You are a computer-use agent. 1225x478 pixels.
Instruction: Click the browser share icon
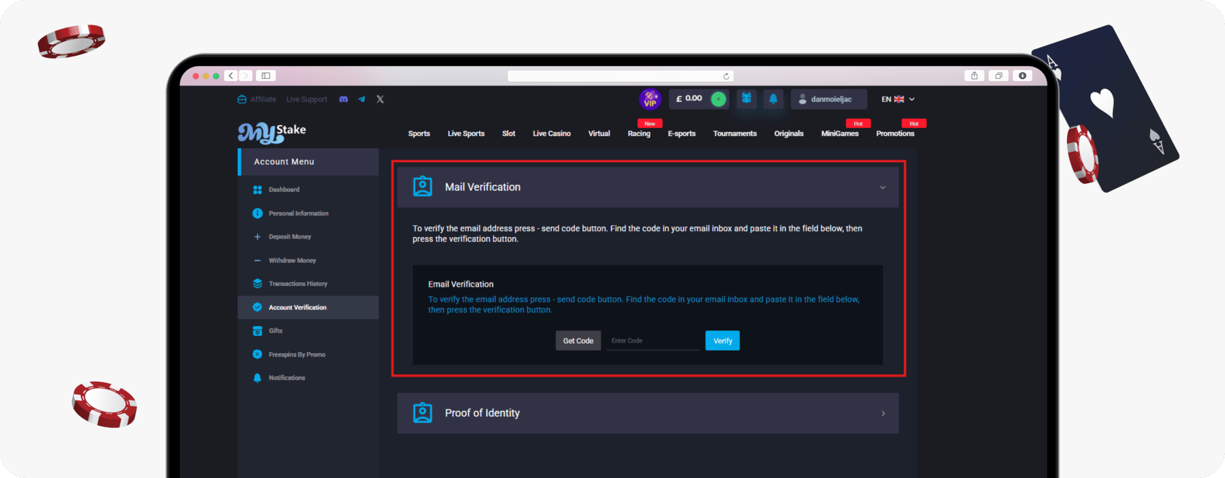click(x=975, y=76)
